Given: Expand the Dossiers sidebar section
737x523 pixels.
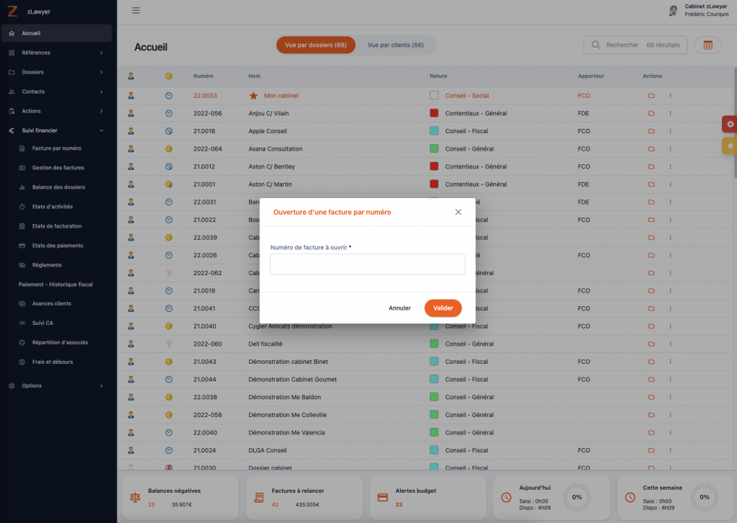Looking at the screenshot, I should tap(56, 72).
